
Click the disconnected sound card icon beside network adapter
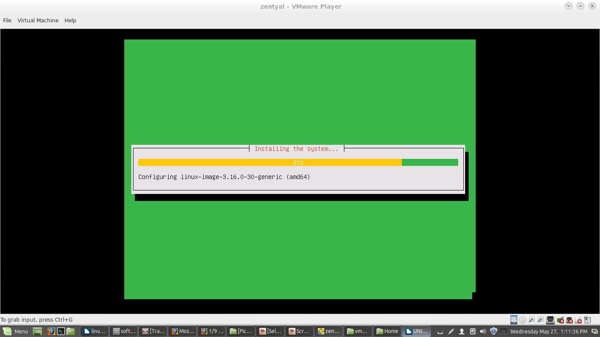pos(560,320)
